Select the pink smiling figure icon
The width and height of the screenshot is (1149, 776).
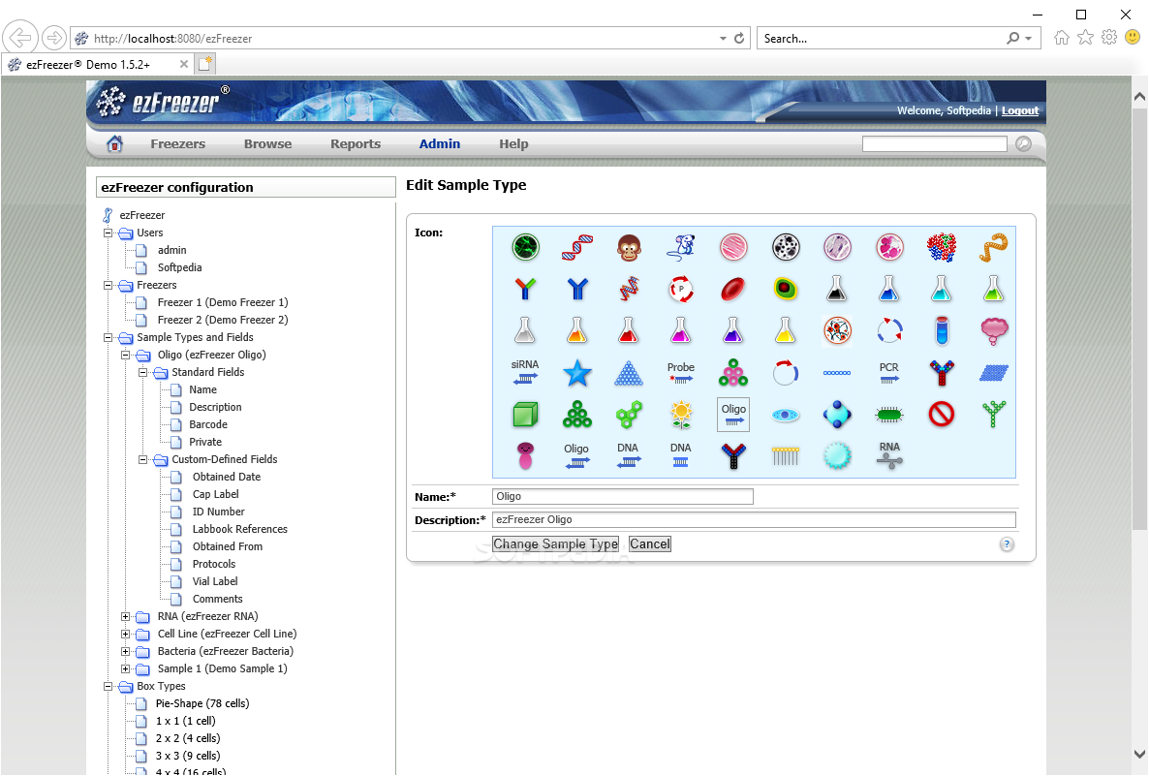tap(525, 455)
